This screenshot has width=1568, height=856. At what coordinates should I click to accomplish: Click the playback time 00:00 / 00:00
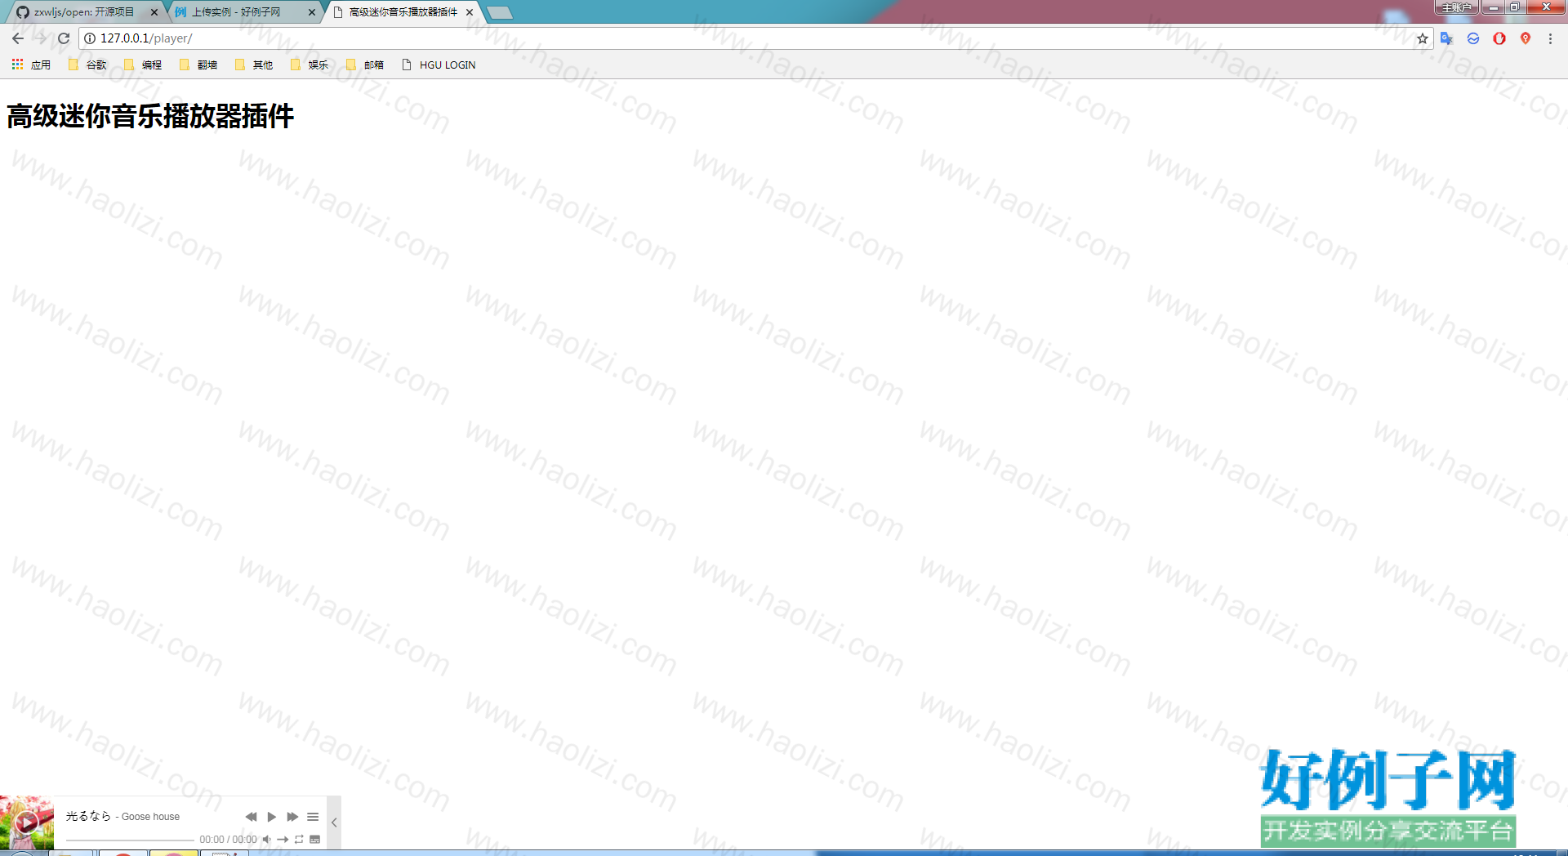pos(228,840)
